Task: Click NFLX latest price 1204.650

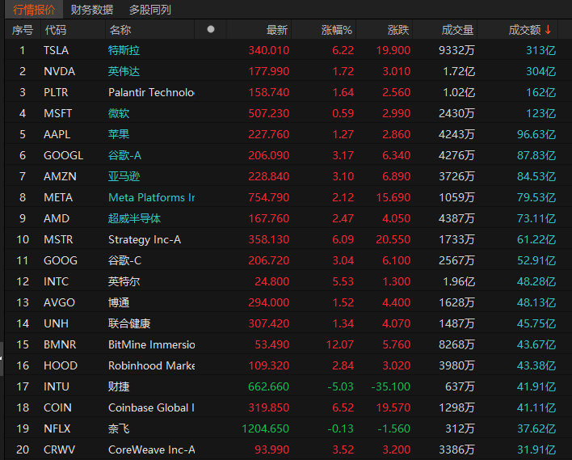Action: point(266,428)
